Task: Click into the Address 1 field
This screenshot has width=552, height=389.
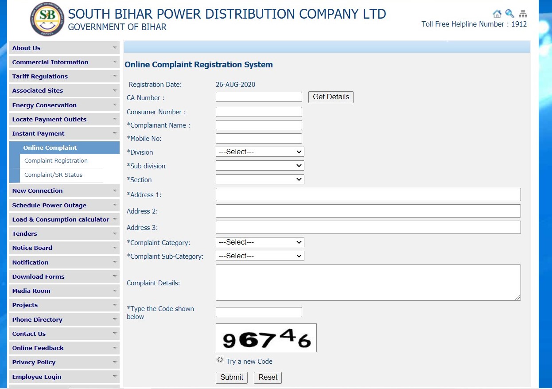Action: point(368,194)
